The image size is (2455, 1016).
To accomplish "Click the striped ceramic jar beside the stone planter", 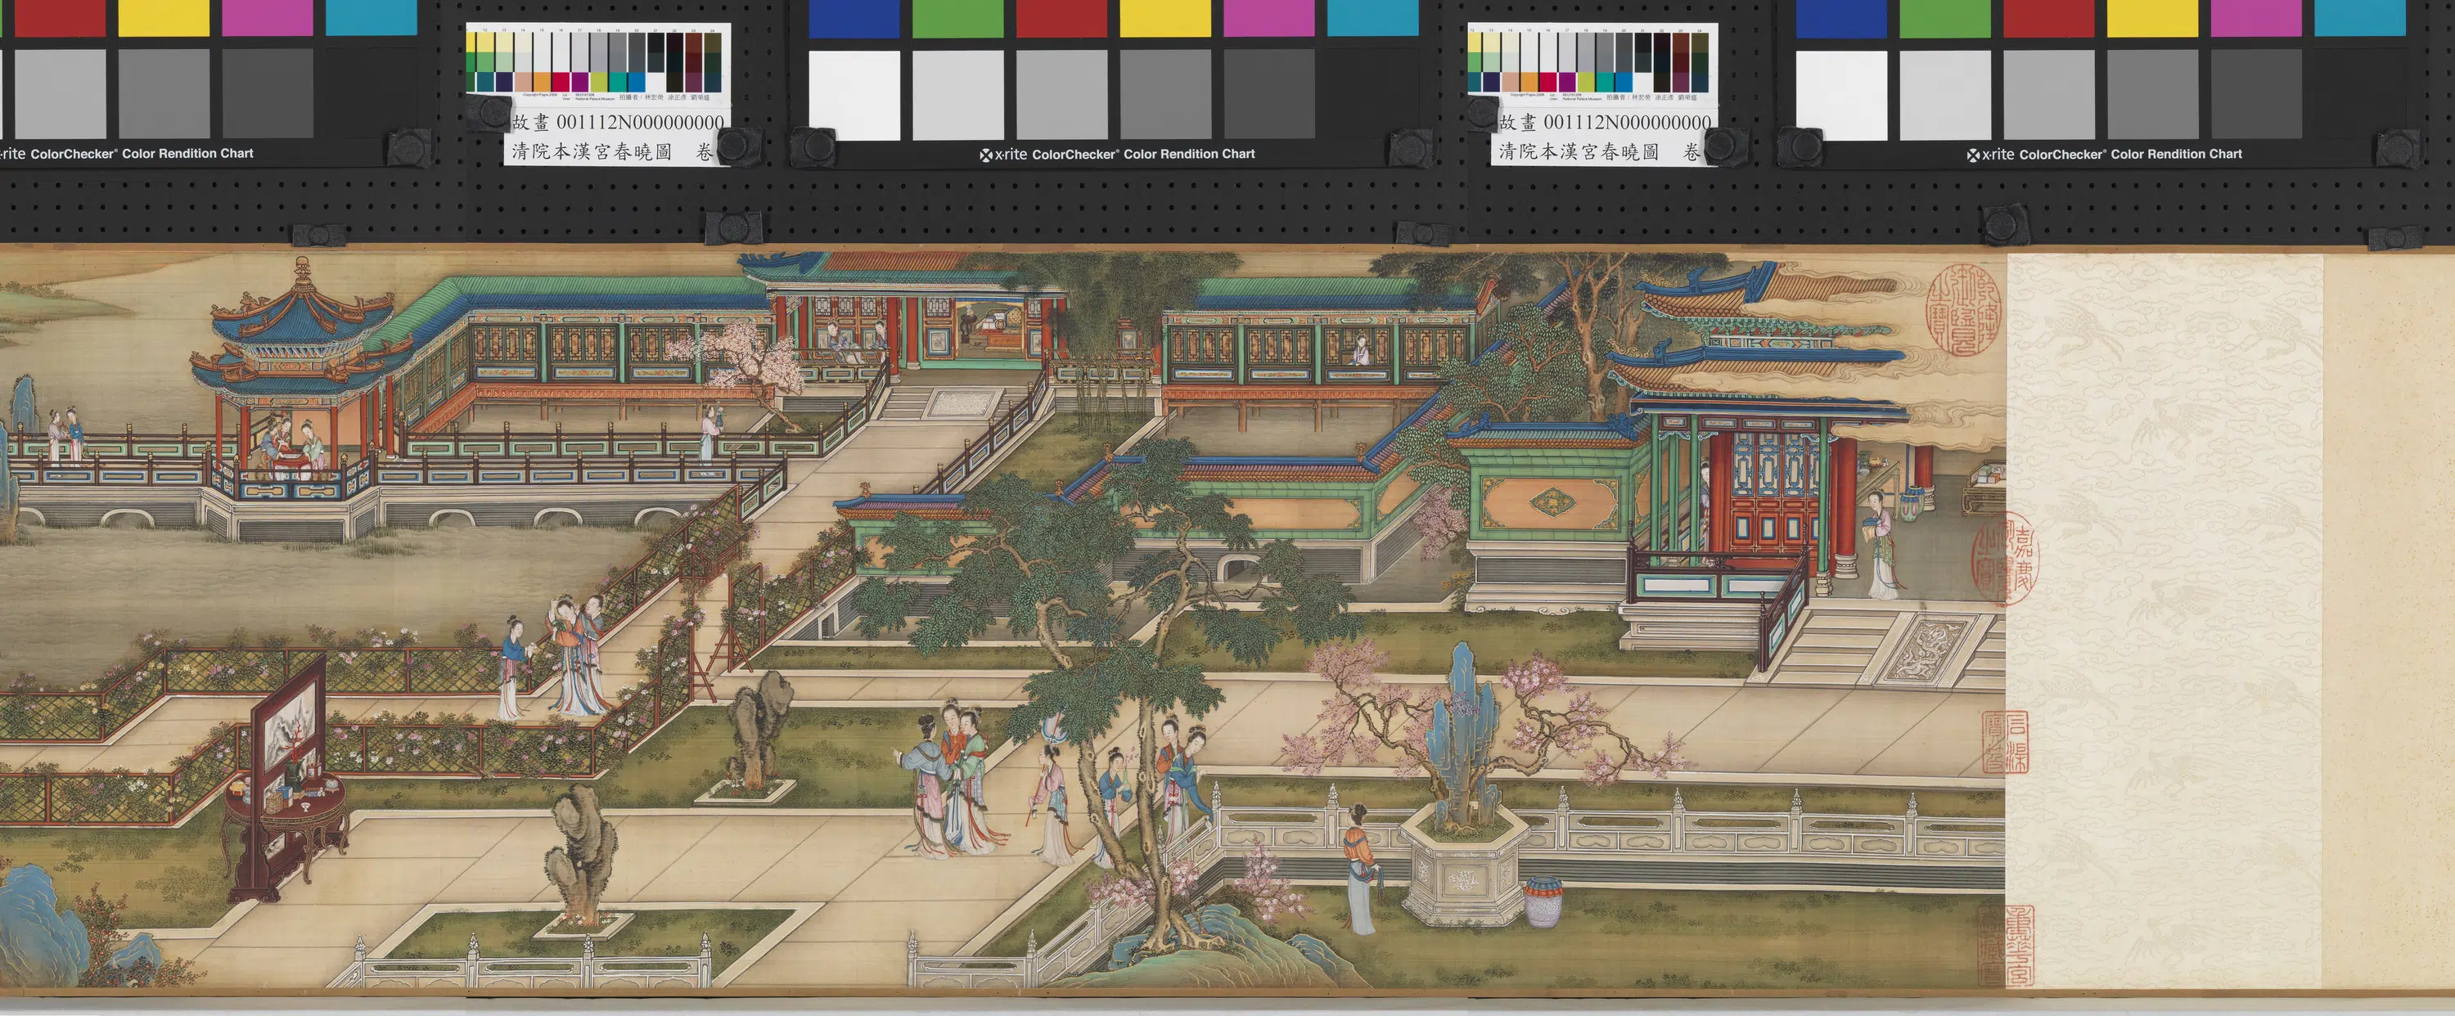I will tap(1544, 901).
